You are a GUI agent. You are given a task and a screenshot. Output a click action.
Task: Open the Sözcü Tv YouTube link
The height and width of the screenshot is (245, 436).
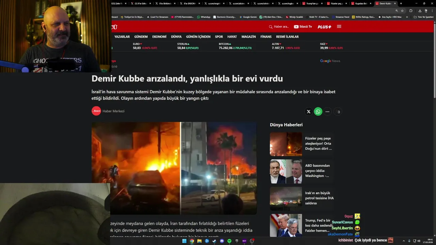click(x=303, y=27)
